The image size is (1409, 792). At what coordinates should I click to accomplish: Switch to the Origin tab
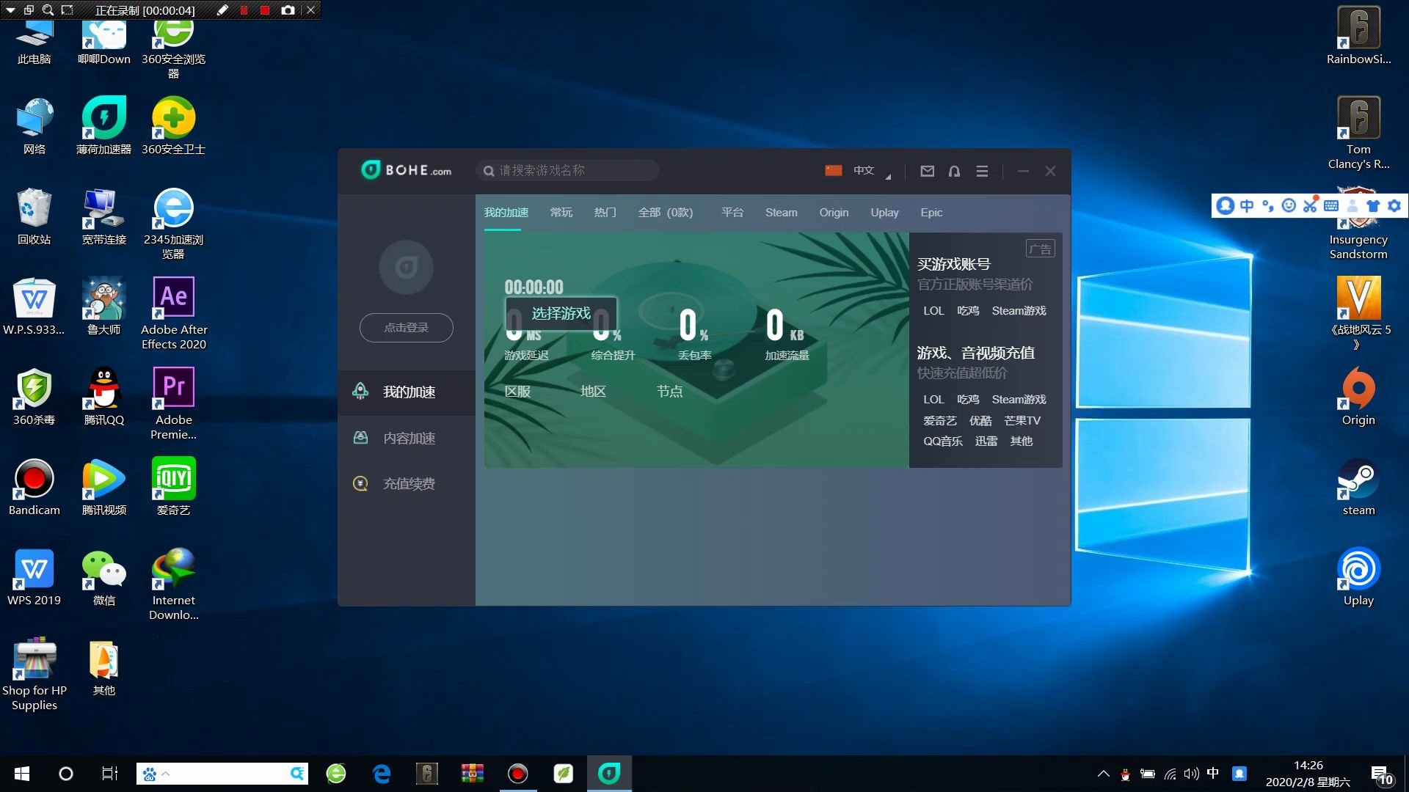point(834,213)
